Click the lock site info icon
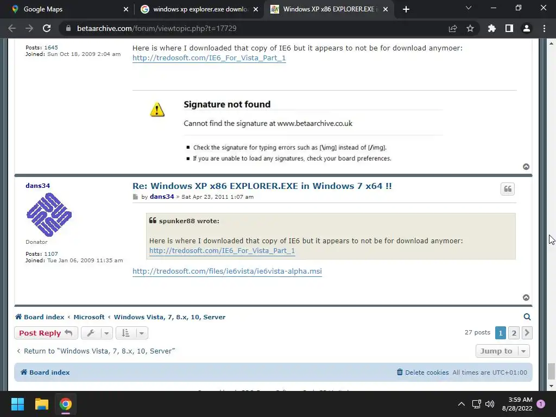The width and height of the screenshot is (556, 417). point(68,28)
